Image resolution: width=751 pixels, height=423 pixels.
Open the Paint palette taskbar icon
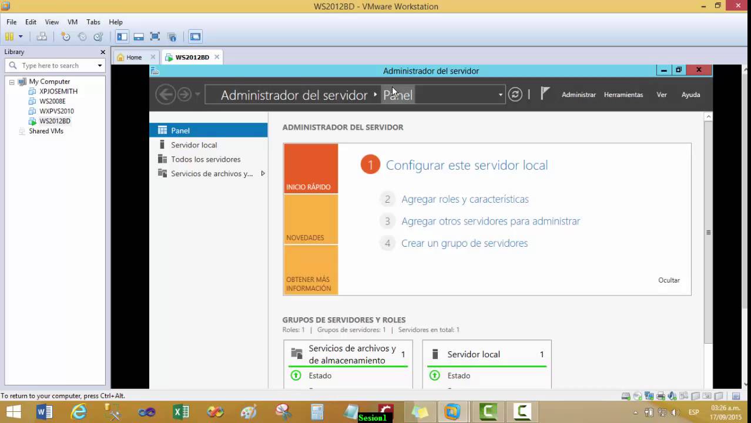click(x=249, y=412)
